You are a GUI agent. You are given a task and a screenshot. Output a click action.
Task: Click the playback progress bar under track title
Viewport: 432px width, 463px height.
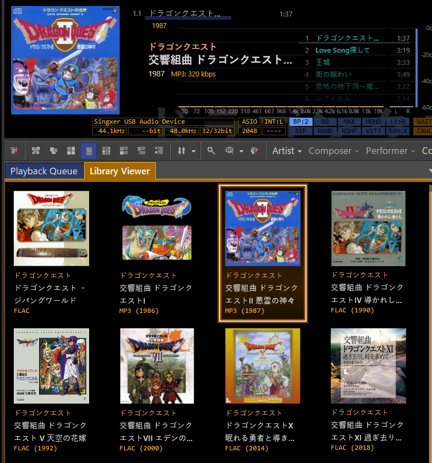(188, 18)
